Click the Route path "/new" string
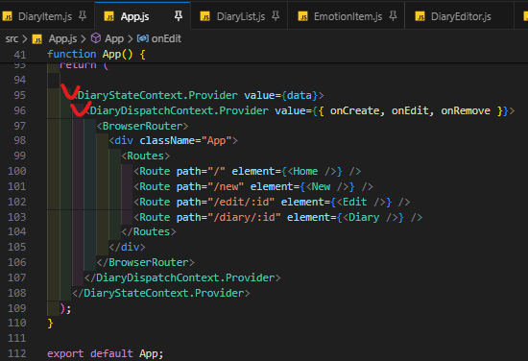 tap(226, 186)
